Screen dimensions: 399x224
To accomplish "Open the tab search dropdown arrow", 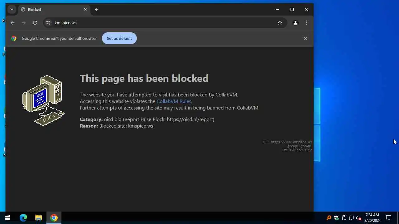I will (x=12, y=9).
